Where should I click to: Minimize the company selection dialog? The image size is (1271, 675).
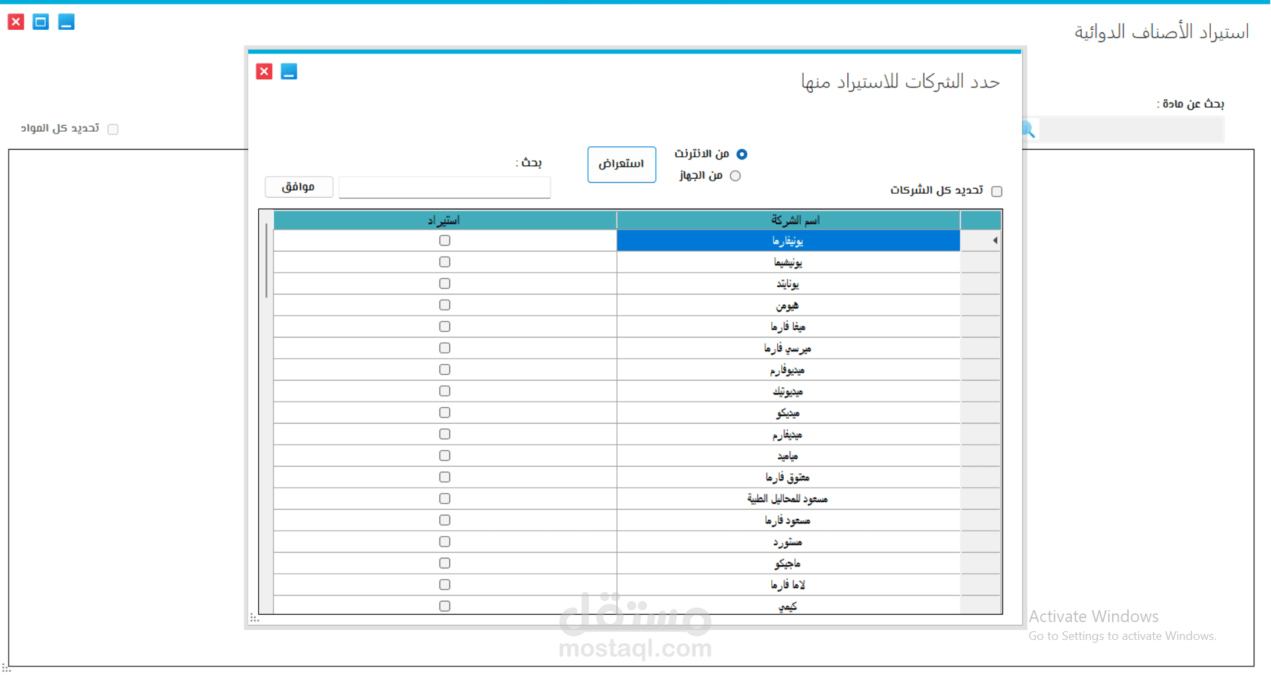(x=289, y=71)
